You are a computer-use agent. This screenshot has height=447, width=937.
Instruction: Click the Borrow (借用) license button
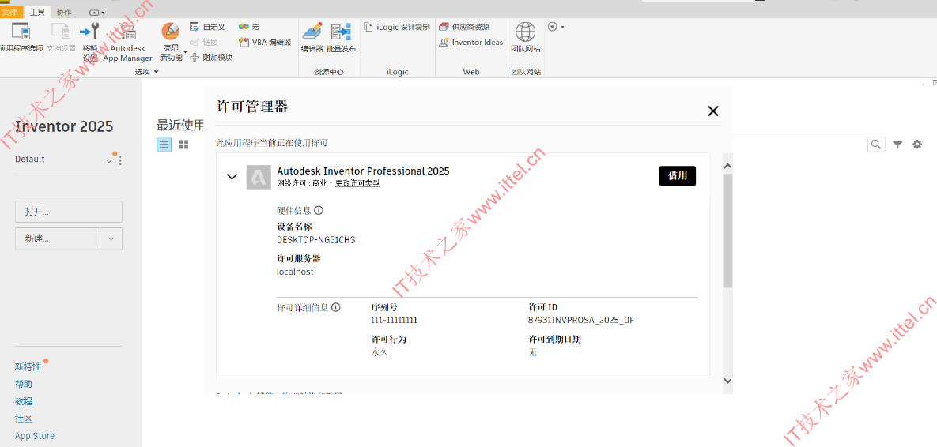pyautogui.click(x=677, y=176)
